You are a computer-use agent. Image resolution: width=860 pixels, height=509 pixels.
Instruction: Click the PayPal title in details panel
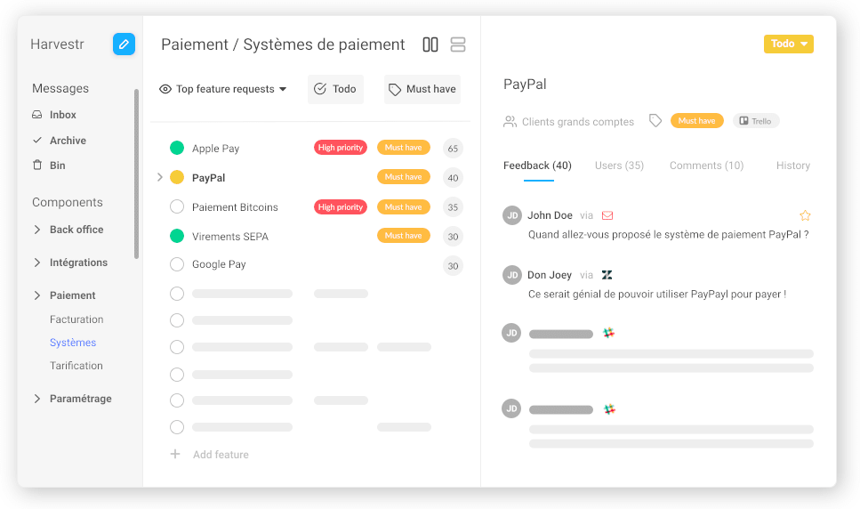(x=525, y=84)
